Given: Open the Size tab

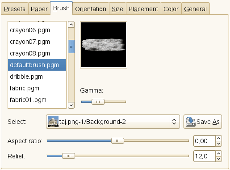Looking at the screenshot, I should 117,9.
